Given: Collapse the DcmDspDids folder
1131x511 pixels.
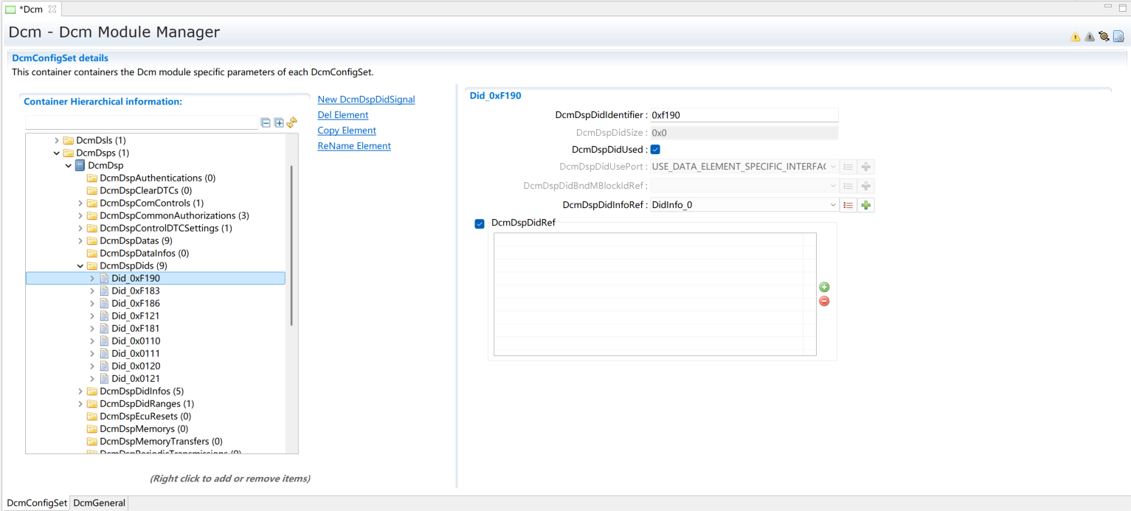Looking at the screenshot, I should (80, 265).
